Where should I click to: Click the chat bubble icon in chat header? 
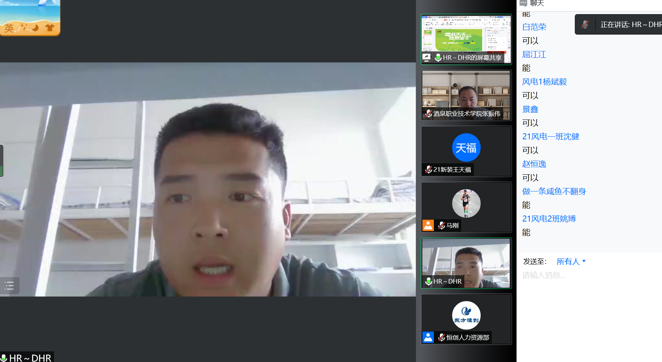tap(523, 3)
